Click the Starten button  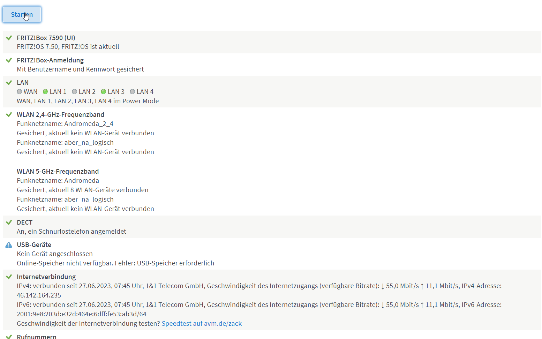22,15
